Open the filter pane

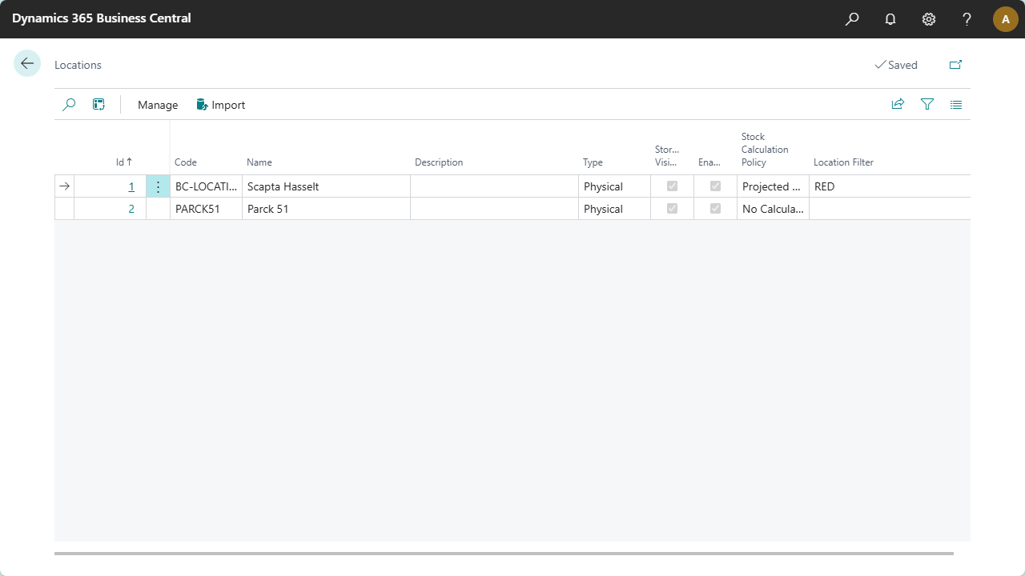click(927, 104)
